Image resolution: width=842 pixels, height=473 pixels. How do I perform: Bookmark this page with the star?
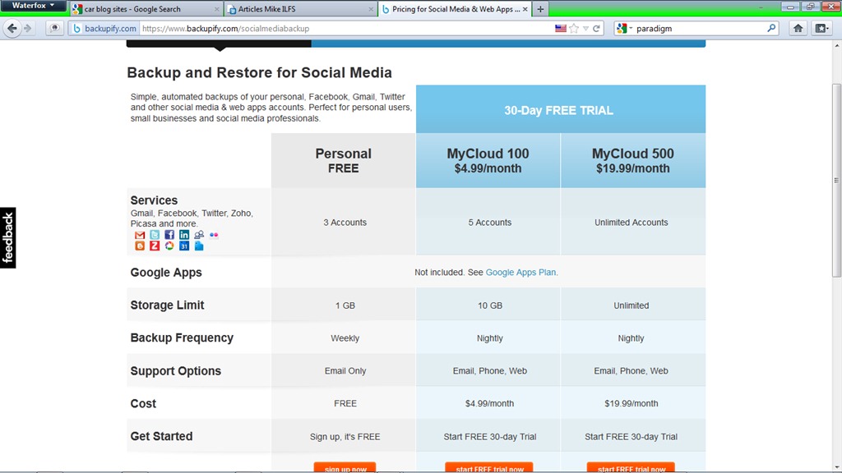coord(574,28)
